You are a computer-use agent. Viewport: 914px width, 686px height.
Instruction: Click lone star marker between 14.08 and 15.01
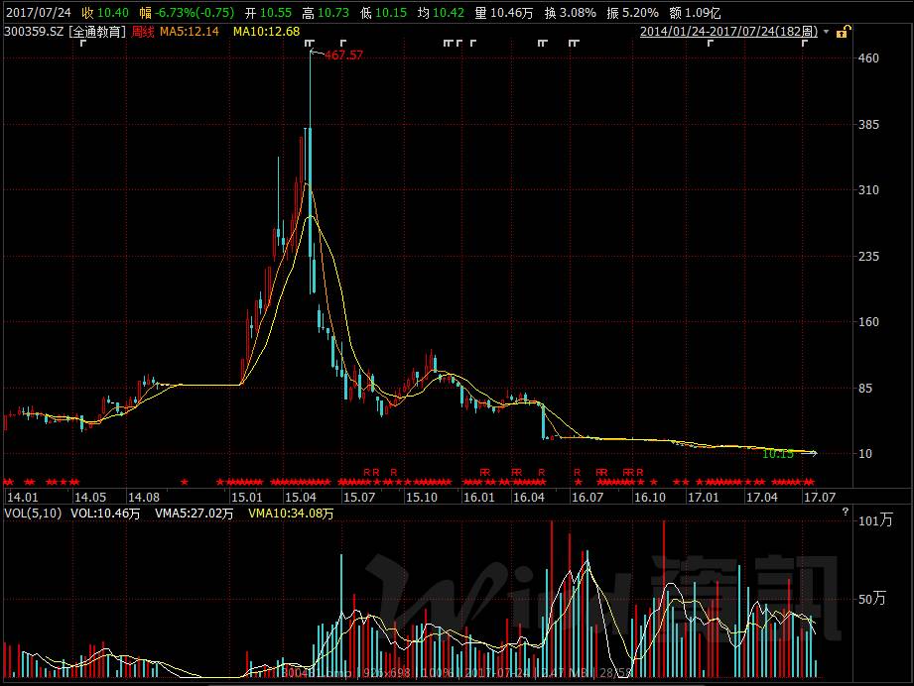pyautogui.click(x=185, y=482)
